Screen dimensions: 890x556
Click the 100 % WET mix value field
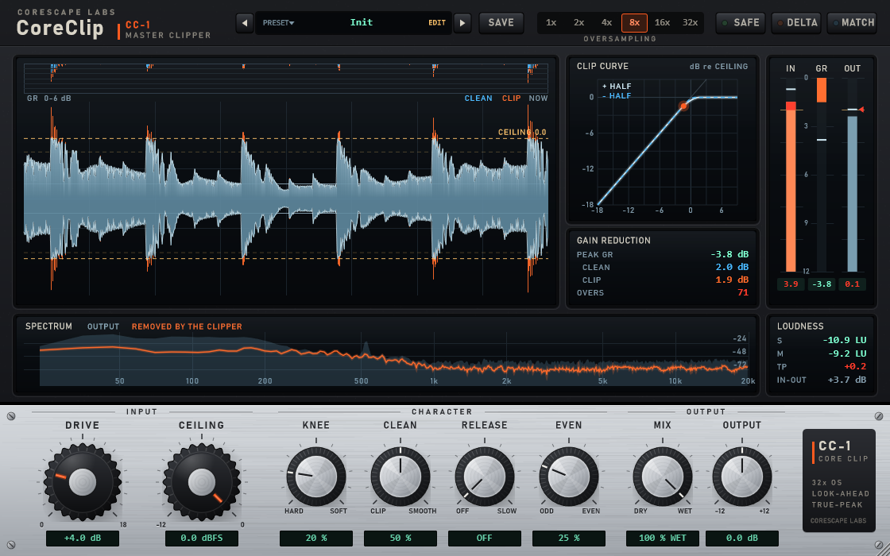point(663,538)
